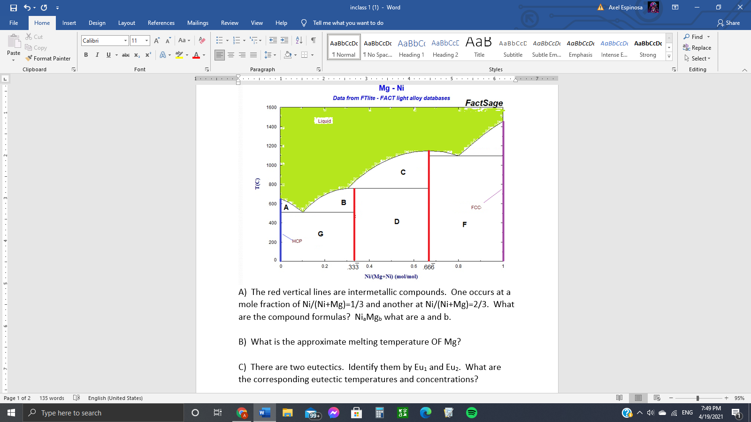The image size is (751, 422).
Task: Apply Italic formatting
Action: [97, 54]
